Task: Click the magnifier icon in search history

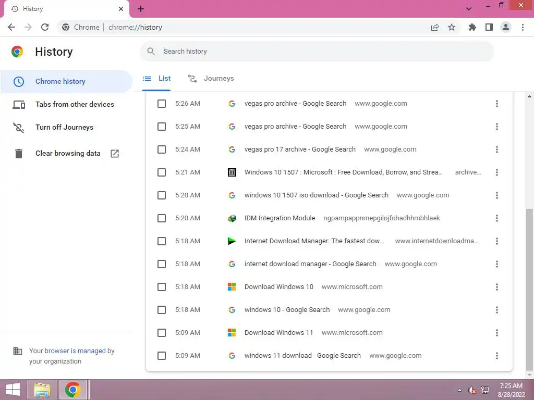Action: (151, 52)
